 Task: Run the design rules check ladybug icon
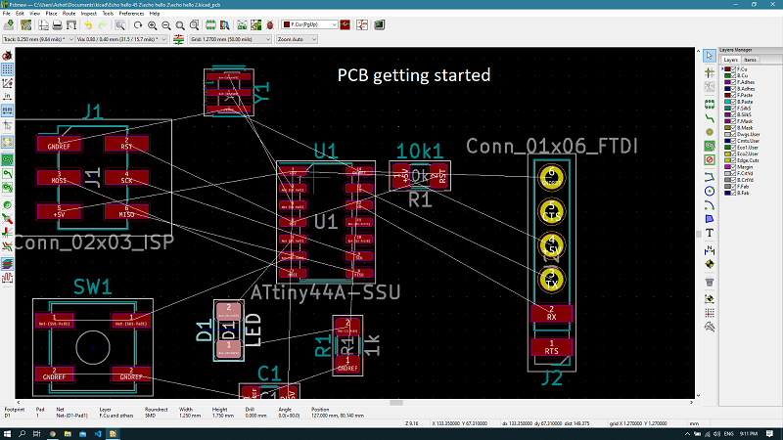(x=270, y=25)
